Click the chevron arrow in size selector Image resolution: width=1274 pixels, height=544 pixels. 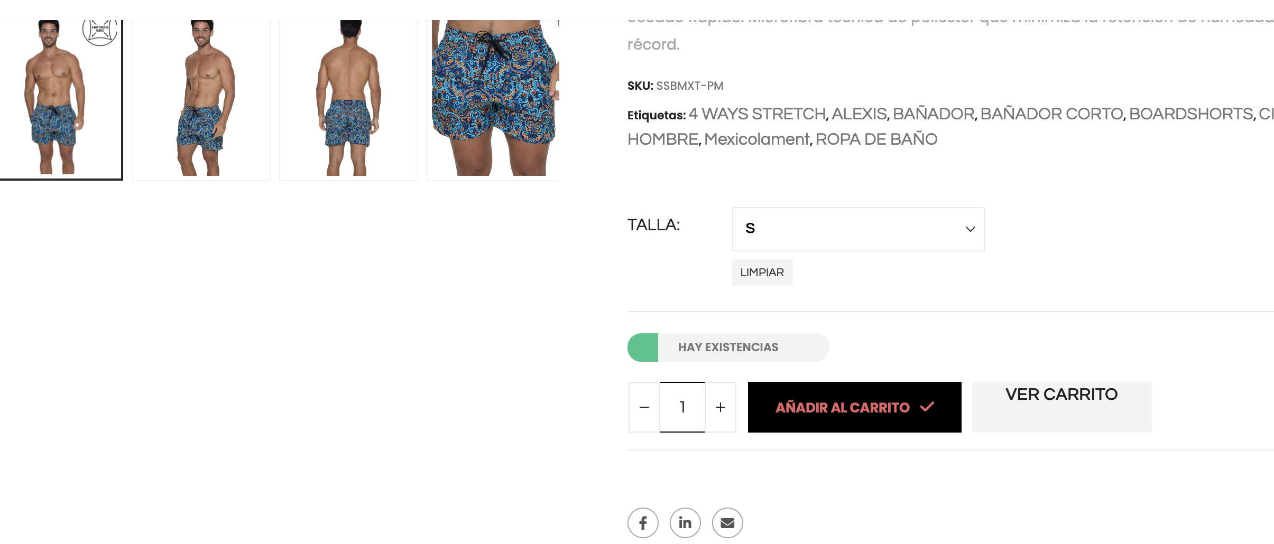click(970, 229)
